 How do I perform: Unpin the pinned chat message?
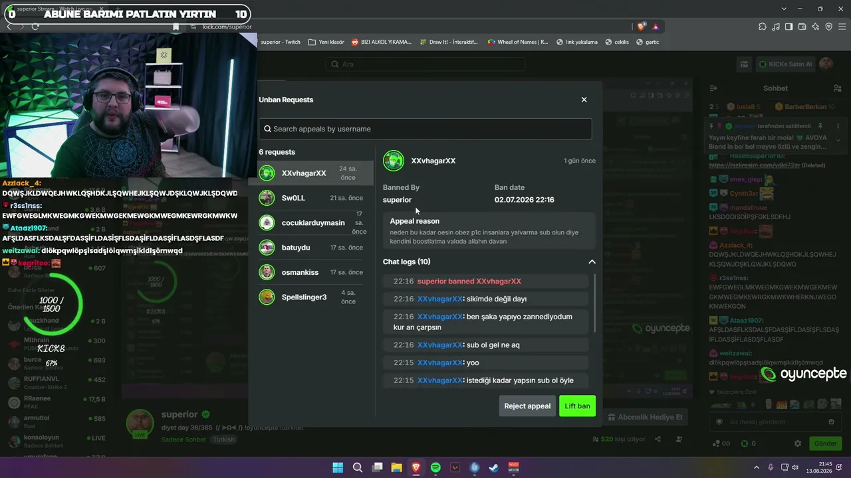coord(820,126)
